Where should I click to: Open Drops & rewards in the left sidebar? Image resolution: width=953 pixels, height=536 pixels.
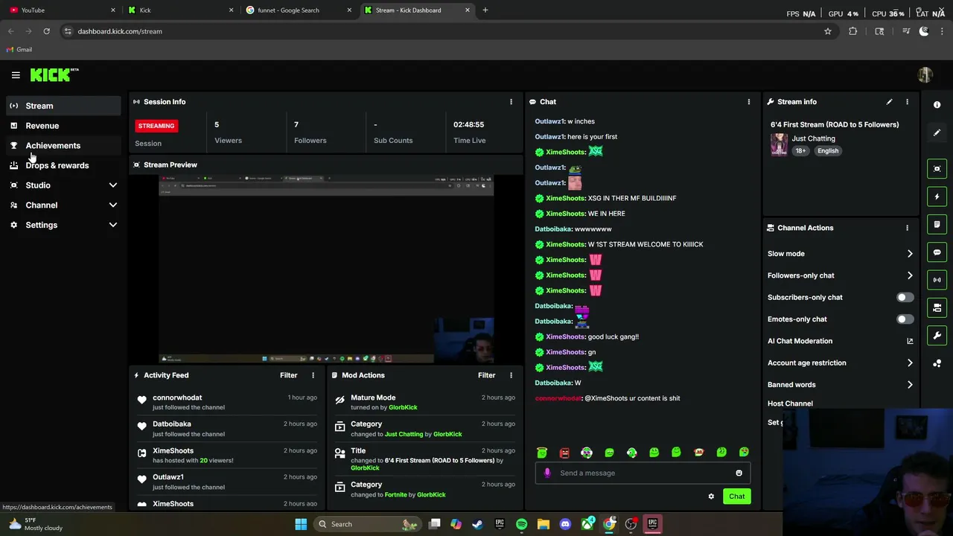[x=63, y=165]
